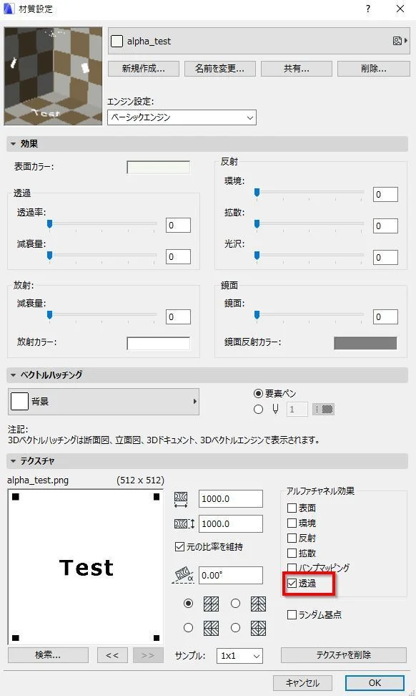Click the キャンセル button
Image resolution: width=416 pixels, height=696 pixels.
pos(302,682)
